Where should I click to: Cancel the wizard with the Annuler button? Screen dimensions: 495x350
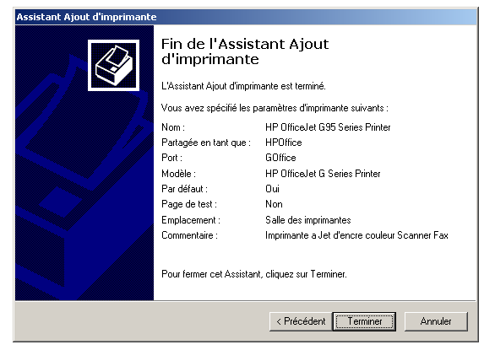[436, 321]
